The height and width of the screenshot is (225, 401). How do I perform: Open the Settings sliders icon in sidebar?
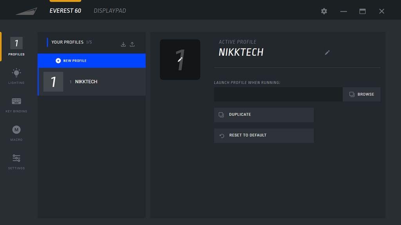point(16,158)
